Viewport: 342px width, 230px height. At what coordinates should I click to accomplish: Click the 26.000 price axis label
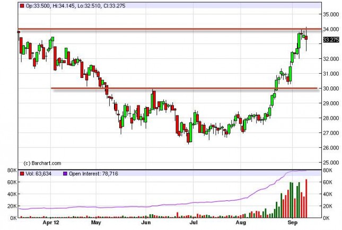pos(331,148)
